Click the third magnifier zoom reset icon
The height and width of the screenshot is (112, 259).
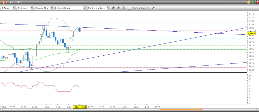(123, 8)
